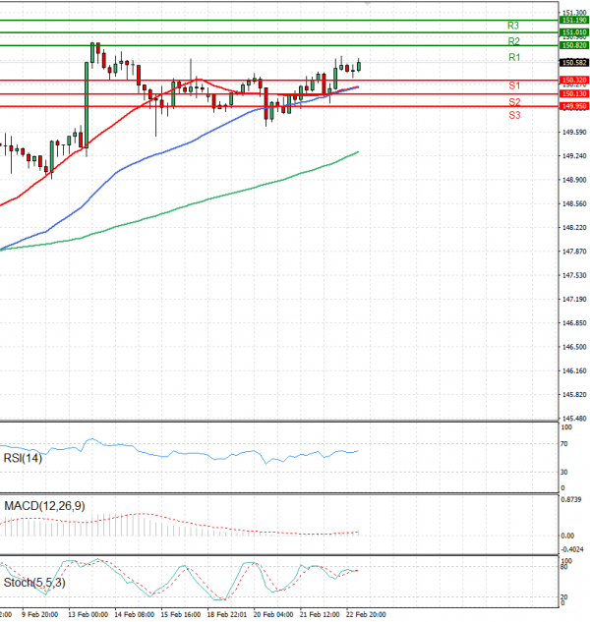Click the R2 resistance label
The width and height of the screenshot is (590, 622).
pyautogui.click(x=513, y=41)
